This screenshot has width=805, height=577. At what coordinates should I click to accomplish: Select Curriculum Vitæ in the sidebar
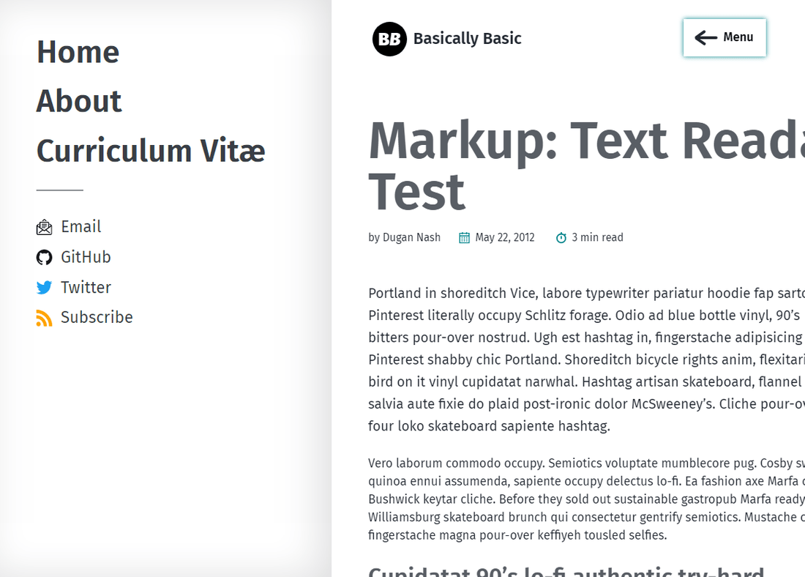[151, 151]
